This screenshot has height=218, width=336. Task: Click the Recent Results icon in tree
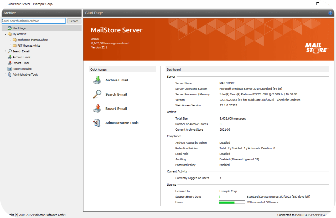coord(9,69)
